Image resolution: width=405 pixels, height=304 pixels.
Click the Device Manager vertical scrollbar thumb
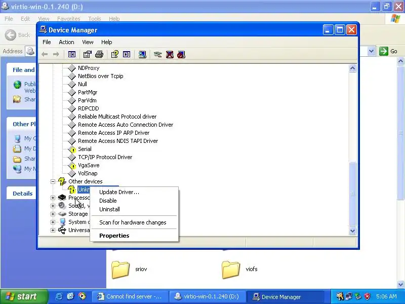click(352, 194)
